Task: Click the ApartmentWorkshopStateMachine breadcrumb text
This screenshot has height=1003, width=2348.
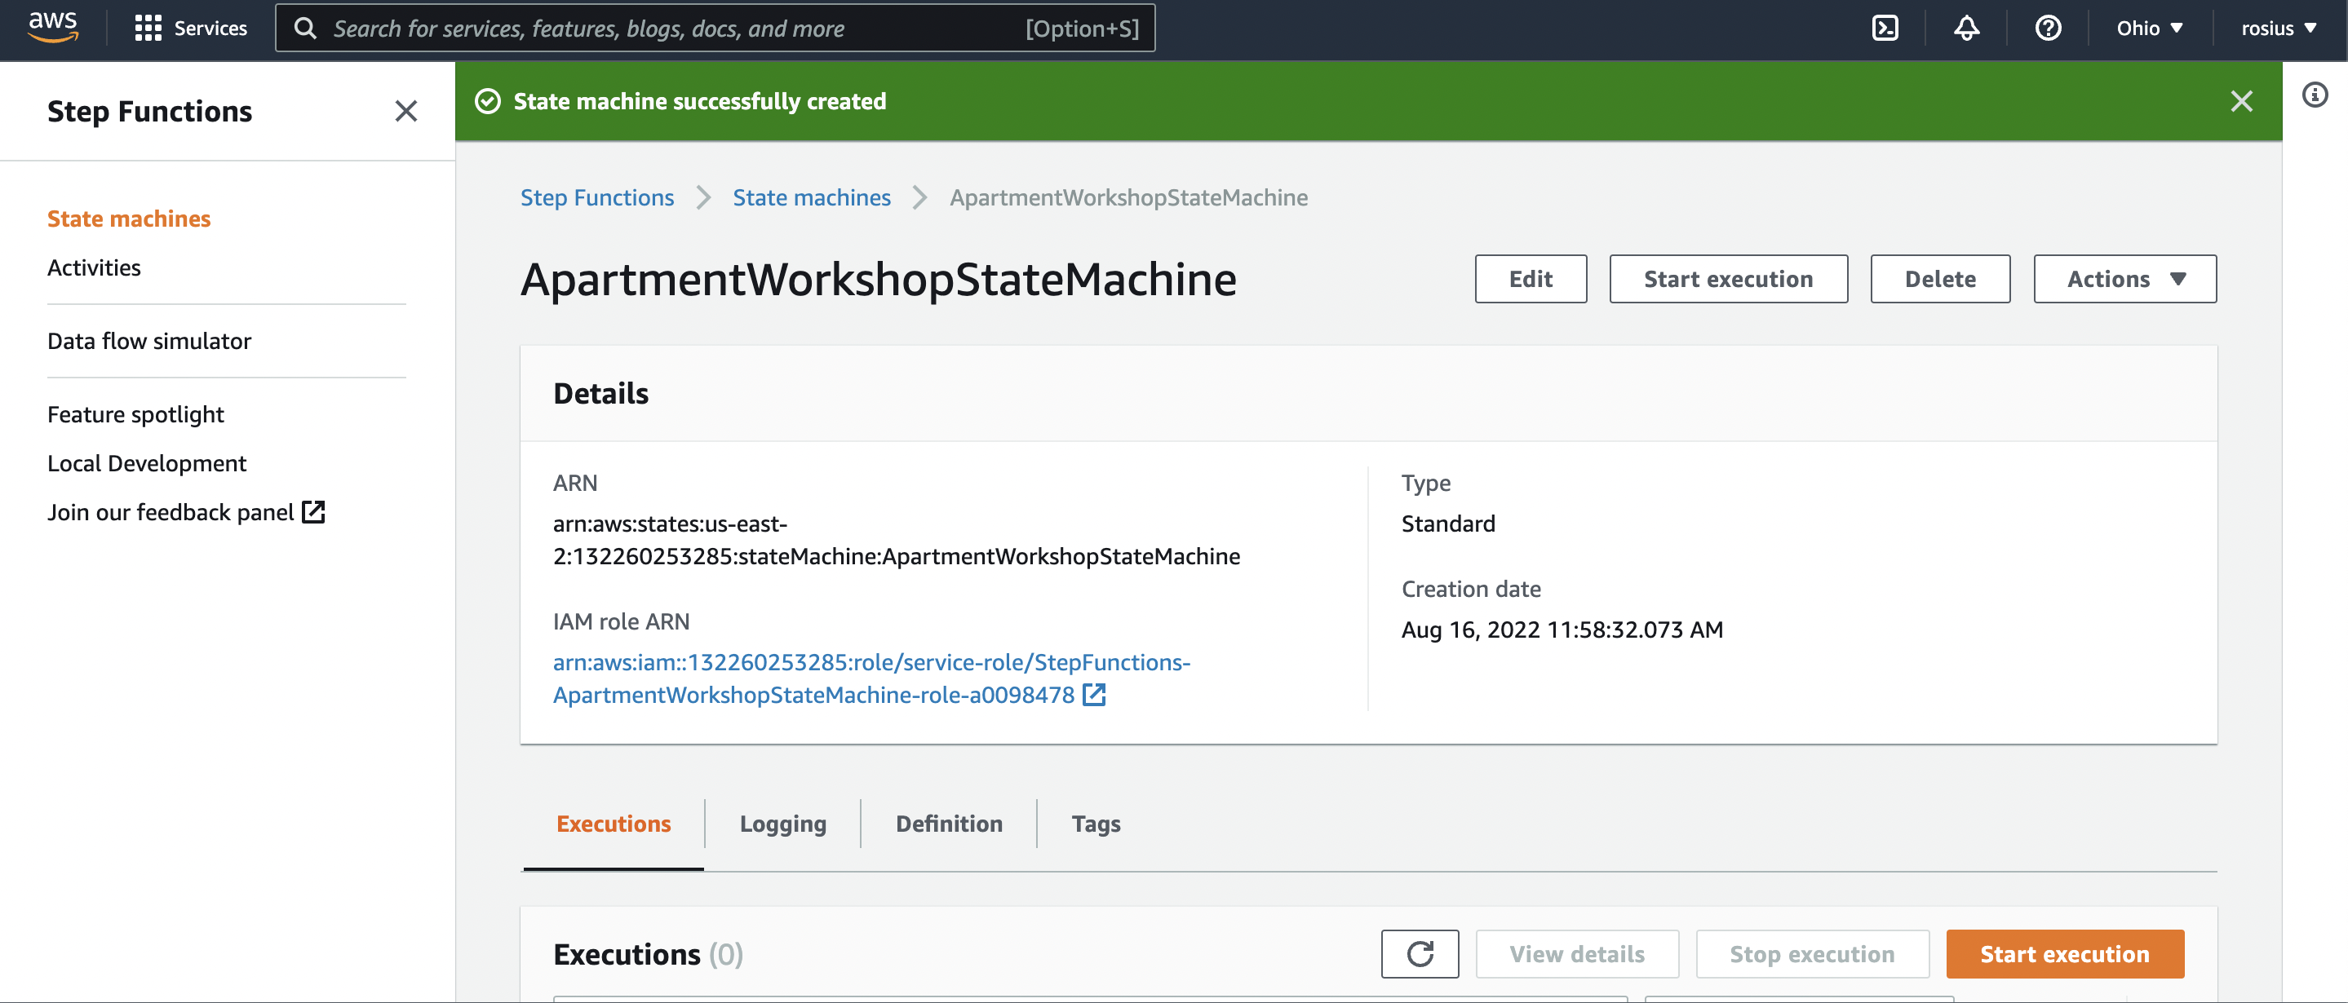Action: pyautogui.click(x=1128, y=197)
